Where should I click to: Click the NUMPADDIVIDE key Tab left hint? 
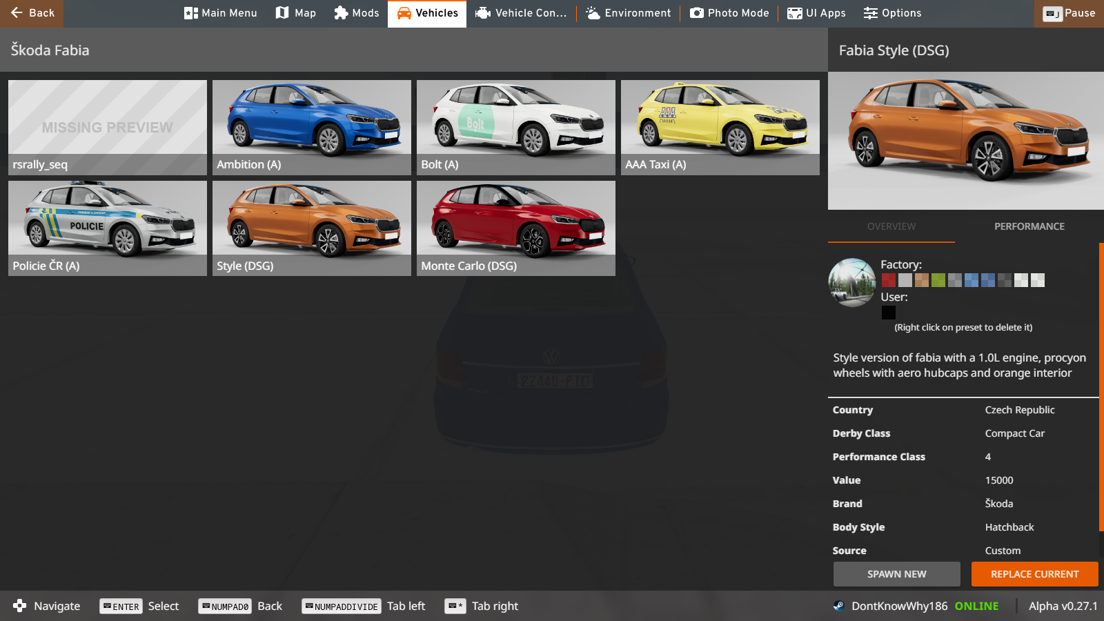click(x=342, y=607)
